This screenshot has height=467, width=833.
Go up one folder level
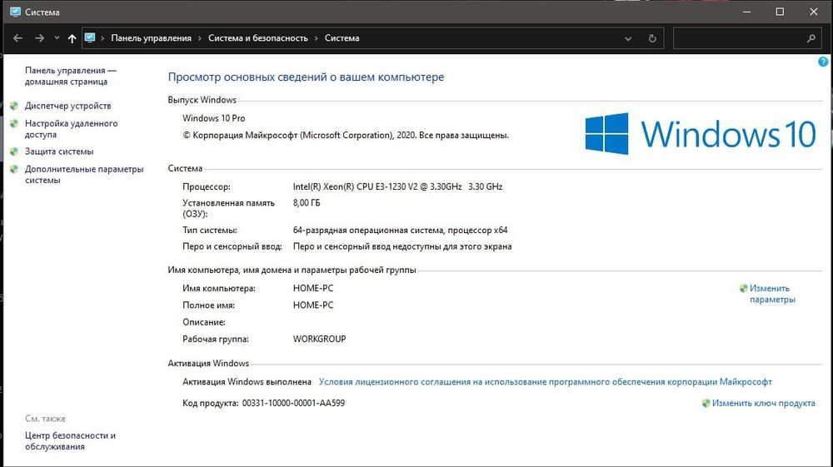pyautogui.click(x=72, y=38)
